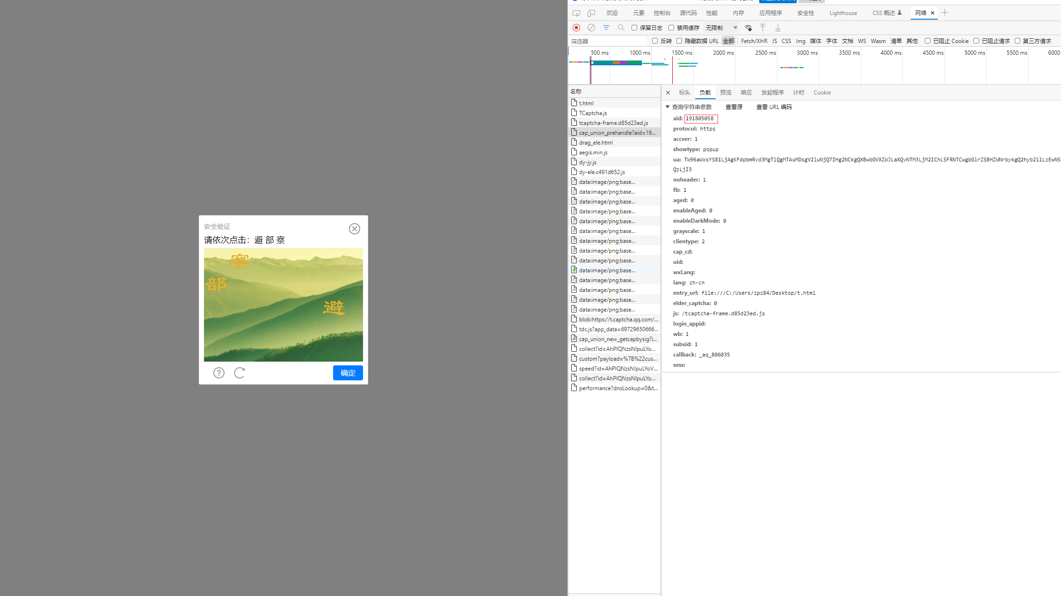Collapse the 查询字符串参数 section
Viewport: 1061px width, 596px height.
668,107
